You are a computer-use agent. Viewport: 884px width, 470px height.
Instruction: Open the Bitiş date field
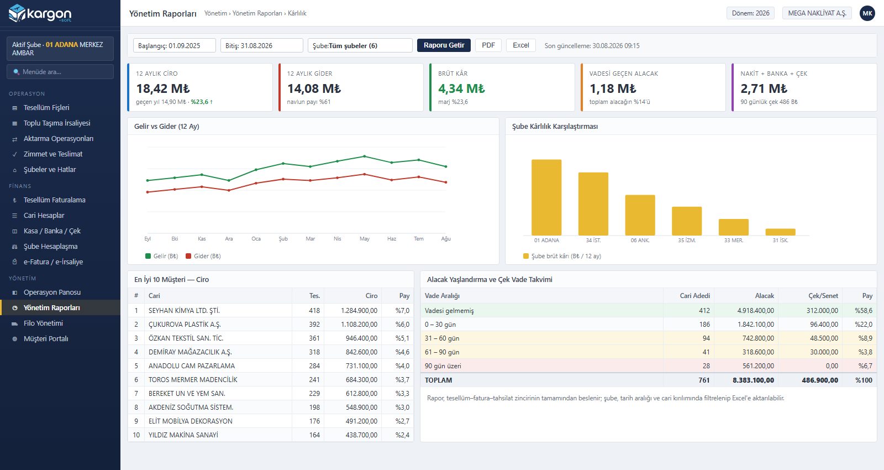coord(262,45)
